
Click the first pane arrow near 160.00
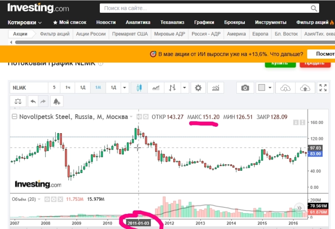(x=296, y=122)
